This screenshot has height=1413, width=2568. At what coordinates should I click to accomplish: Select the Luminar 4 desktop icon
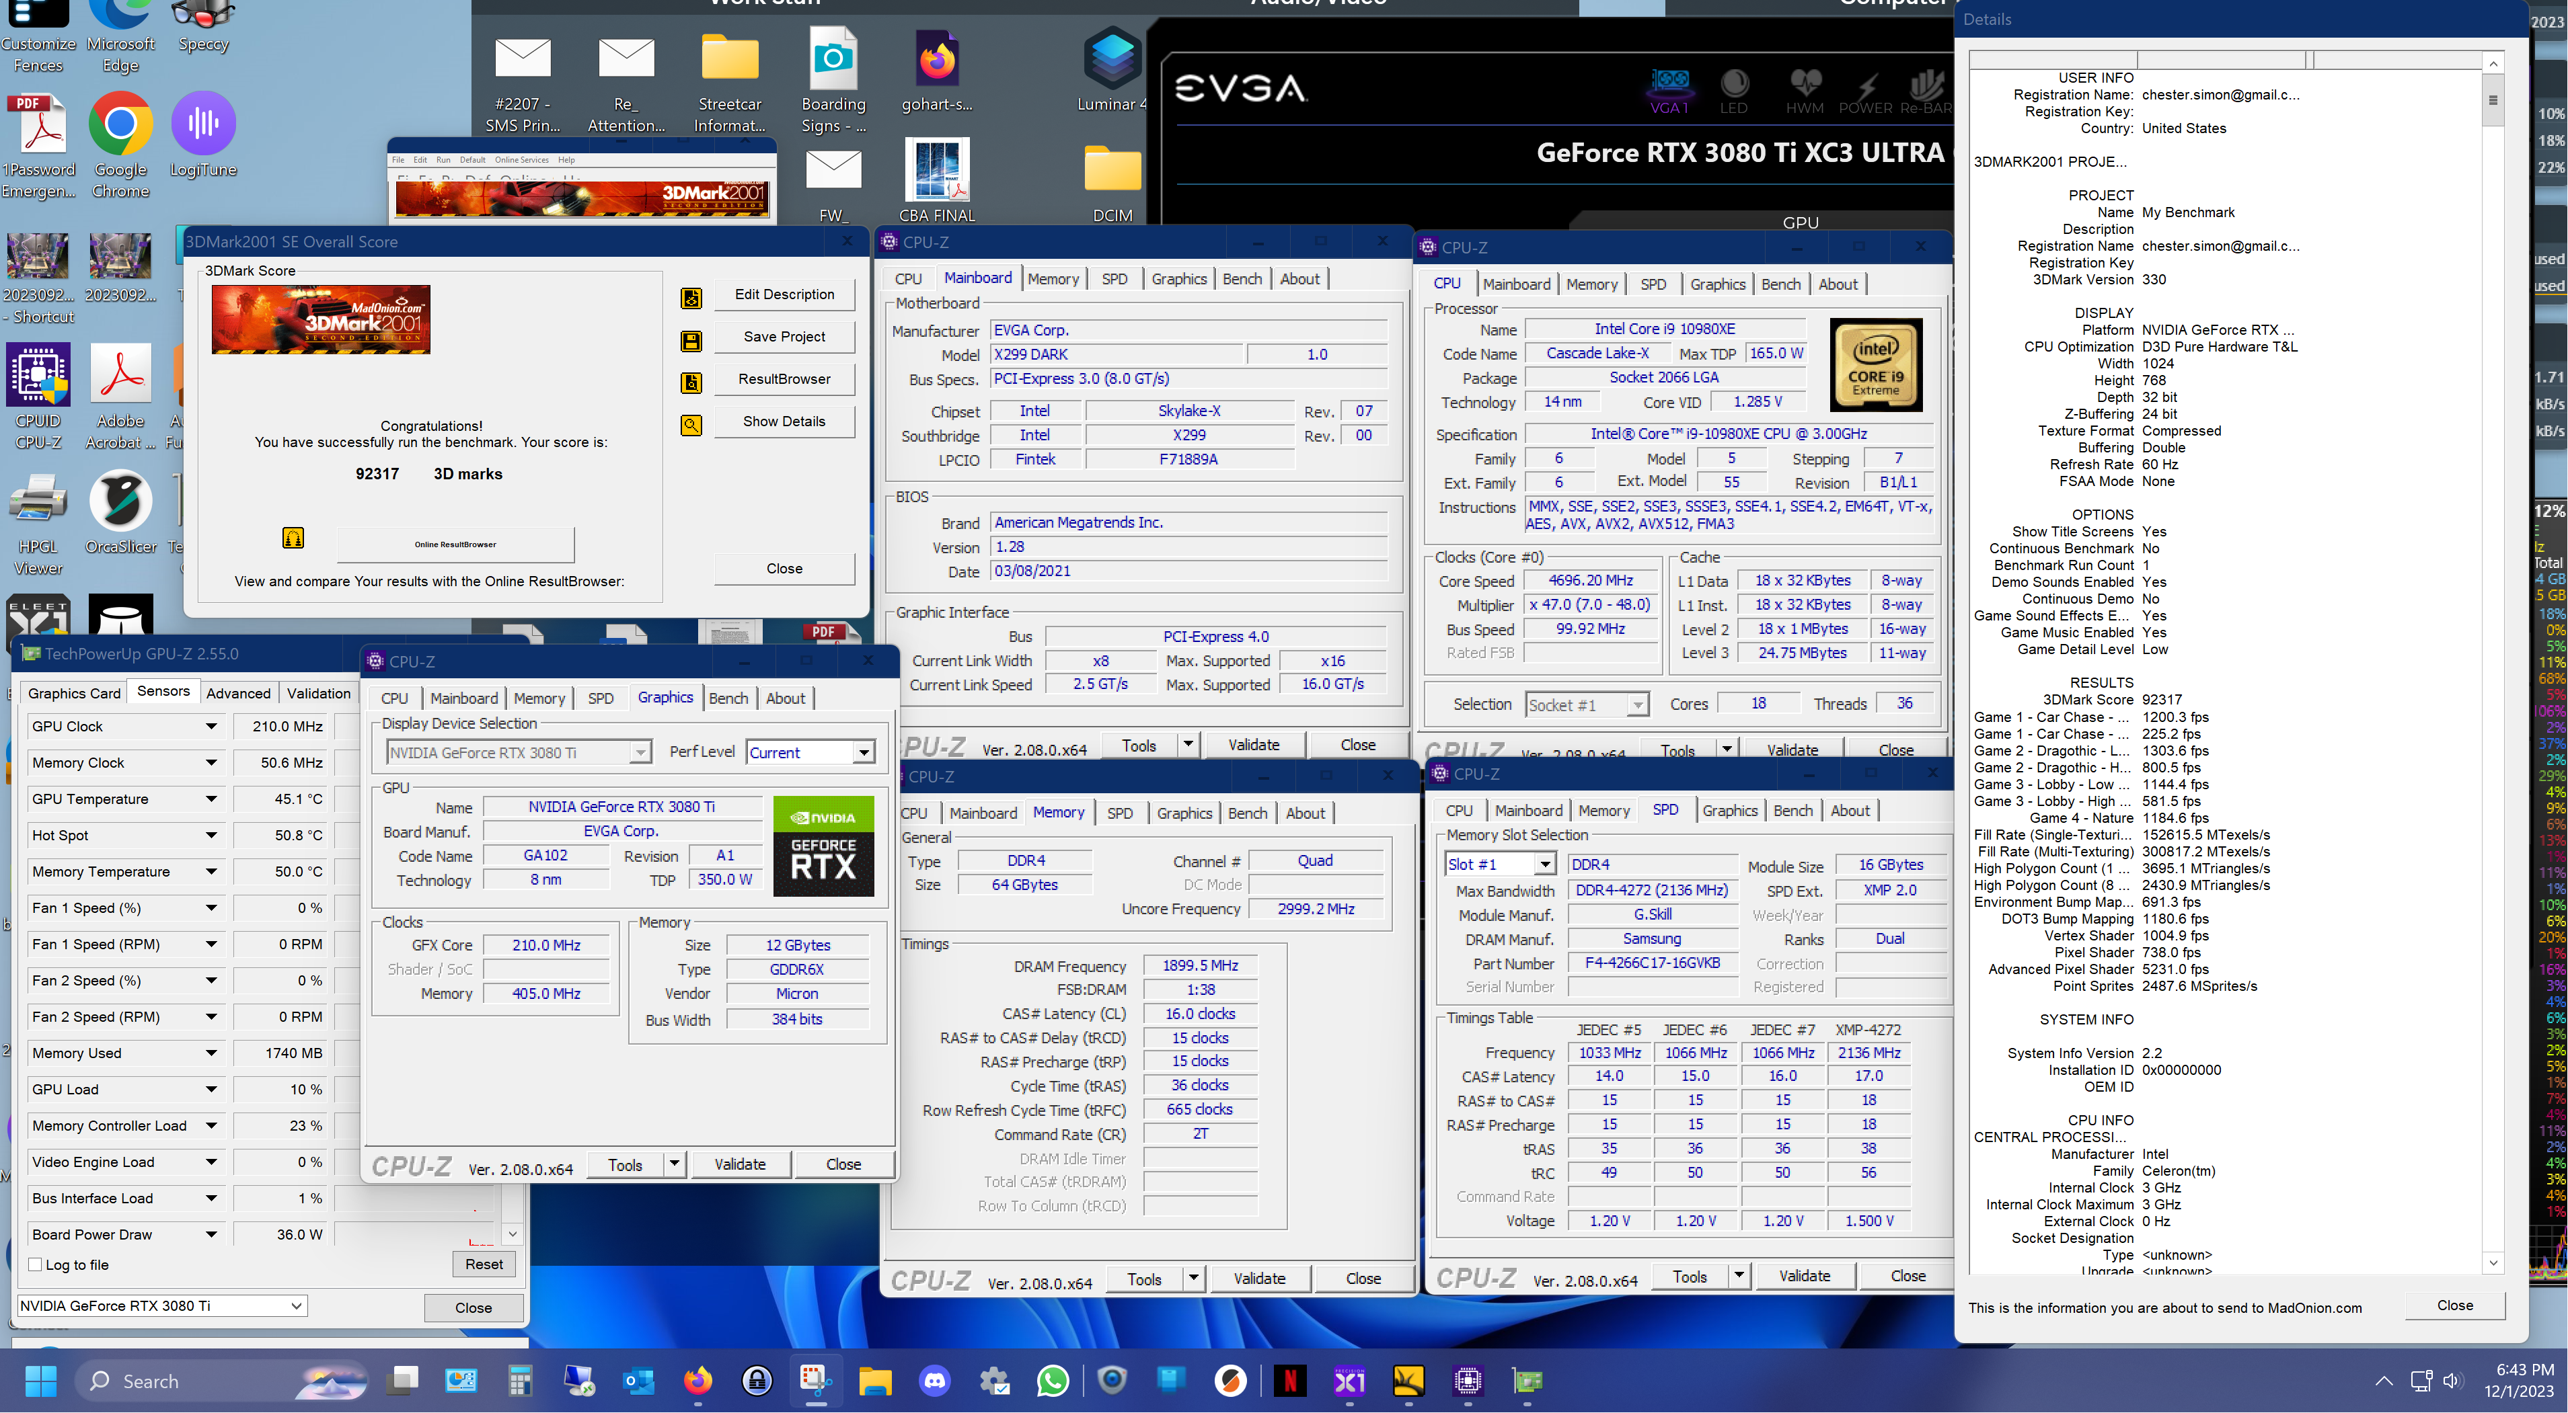pos(1112,71)
